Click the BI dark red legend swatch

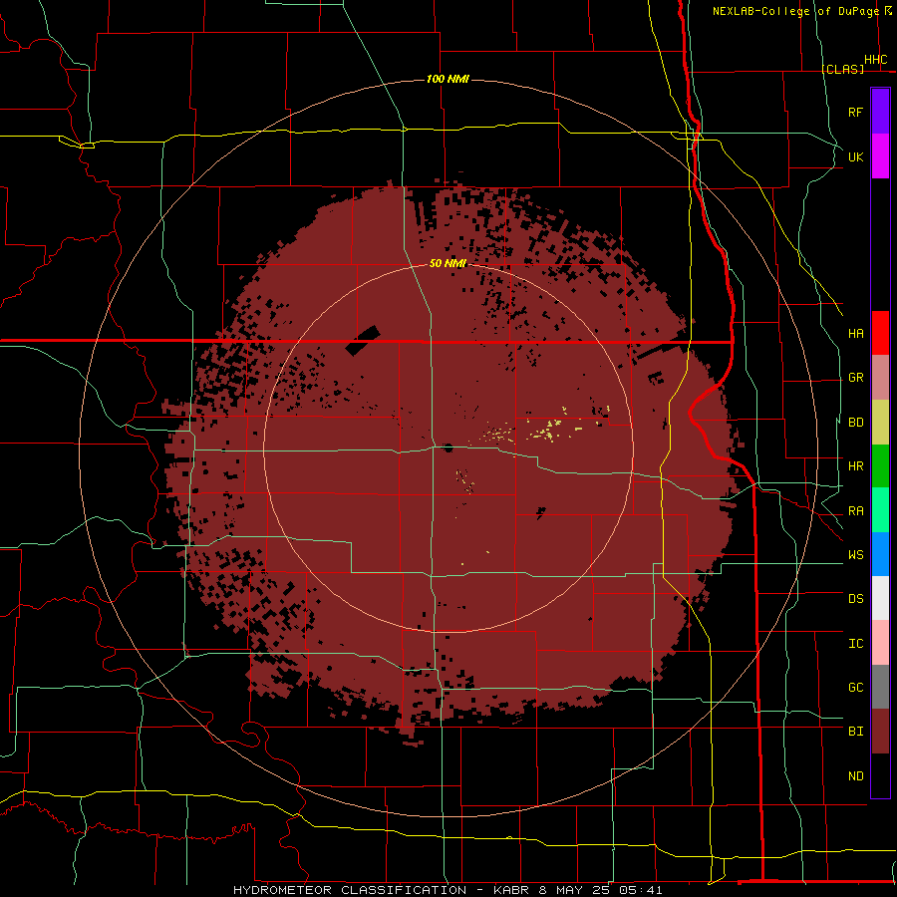tap(880, 732)
